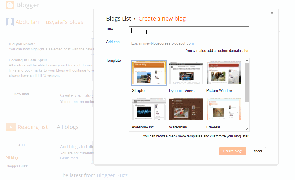Image resolution: width=295 pixels, height=180 pixels.
Task: Open the Learn more link
Action: point(69,158)
